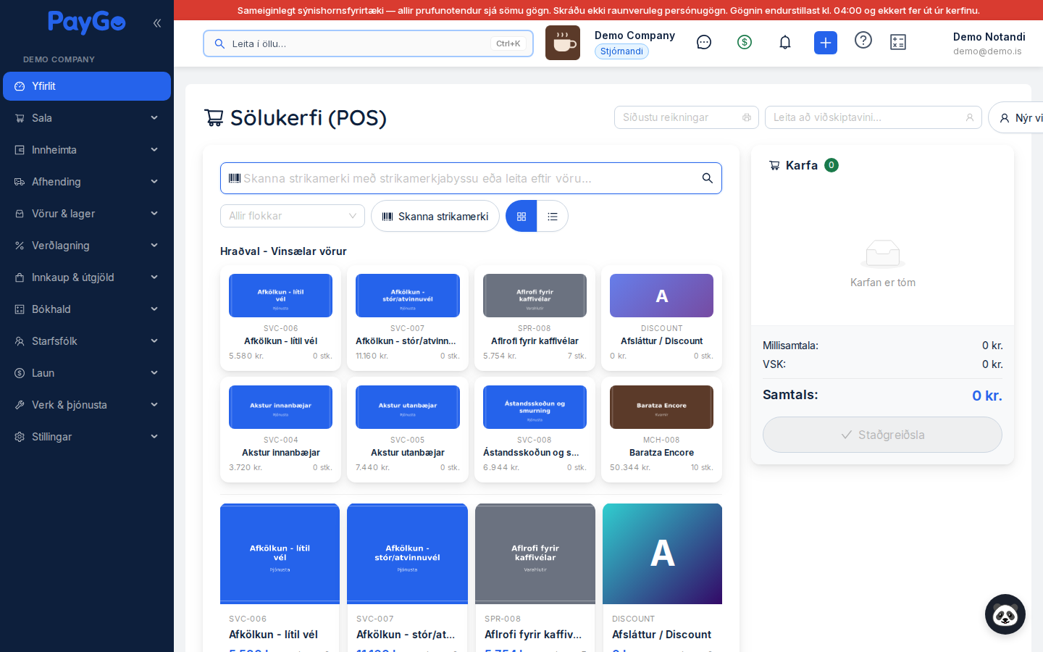Image resolution: width=1043 pixels, height=652 pixels.
Task: Open the chat messages icon
Action: (704, 42)
